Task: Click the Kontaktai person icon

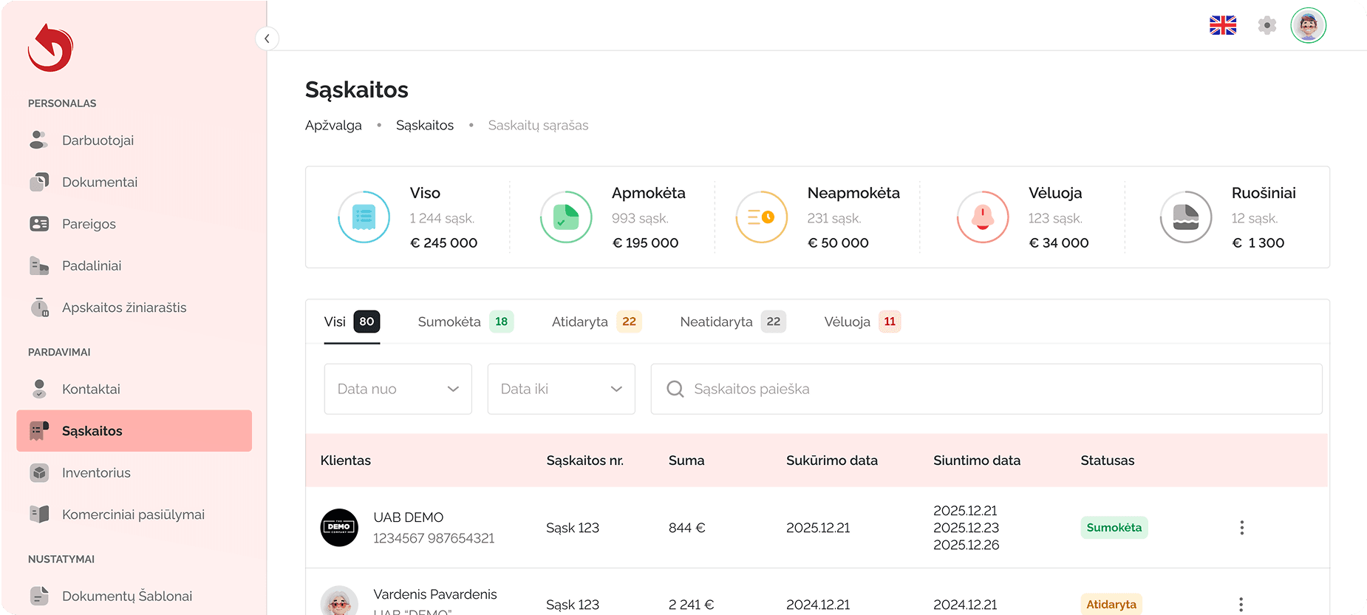Action: pyautogui.click(x=39, y=389)
